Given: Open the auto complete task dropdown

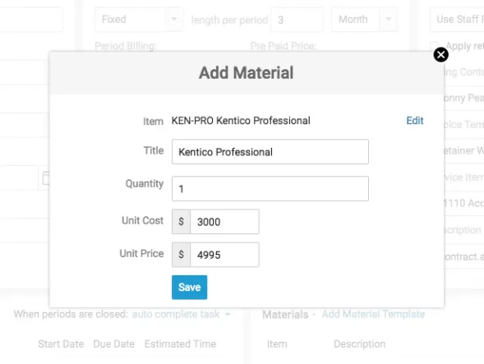Looking at the screenshot, I should point(181,315).
